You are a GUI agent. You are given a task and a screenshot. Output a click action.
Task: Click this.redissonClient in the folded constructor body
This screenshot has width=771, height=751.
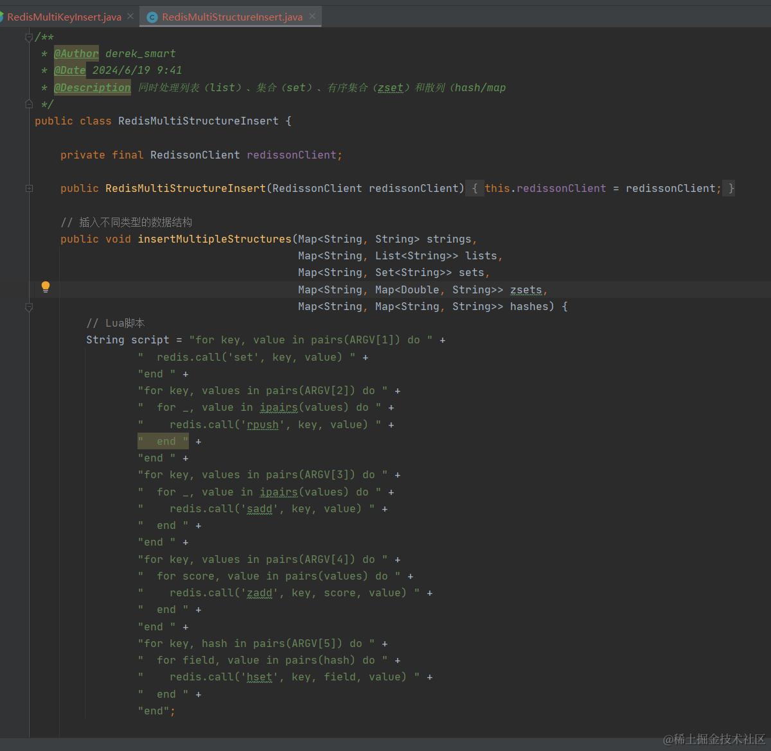[545, 188]
